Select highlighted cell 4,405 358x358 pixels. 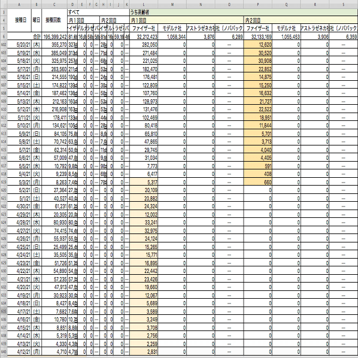click(258, 158)
